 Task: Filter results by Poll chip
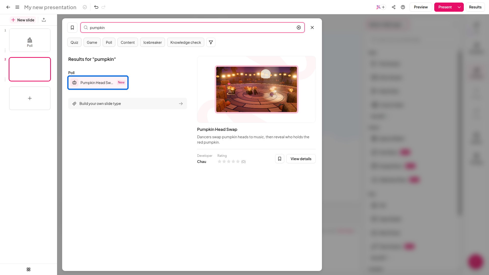(x=109, y=43)
